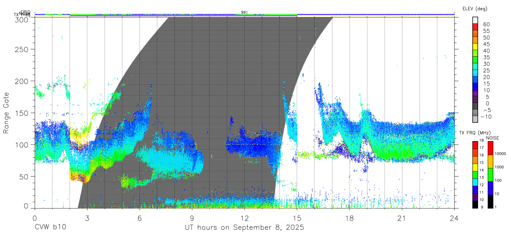Click the white top segment of ELEV colorbar
The width and height of the screenshot is (511, 236).
(x=476, y=20)
